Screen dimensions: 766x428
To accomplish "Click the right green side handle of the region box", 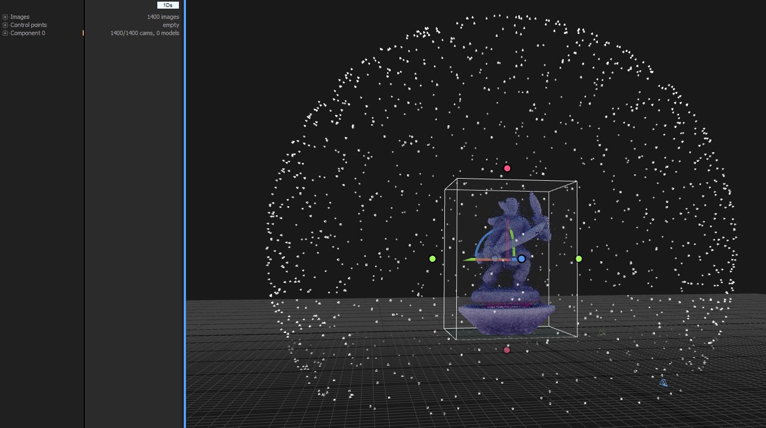I will [x=578, y=259].
